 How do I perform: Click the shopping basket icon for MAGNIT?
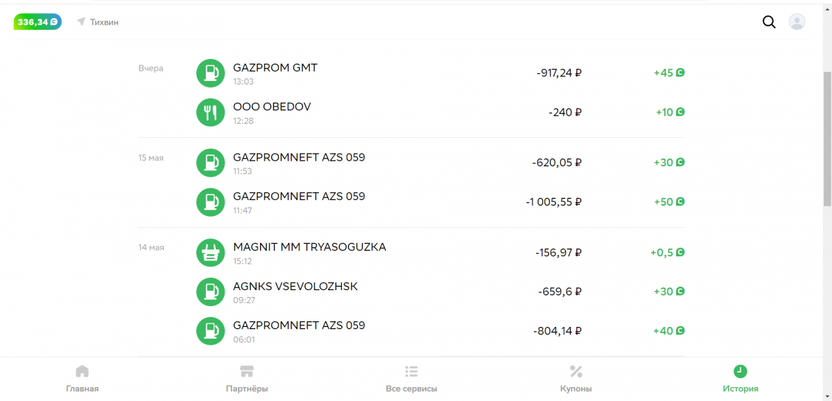point(210,253)
